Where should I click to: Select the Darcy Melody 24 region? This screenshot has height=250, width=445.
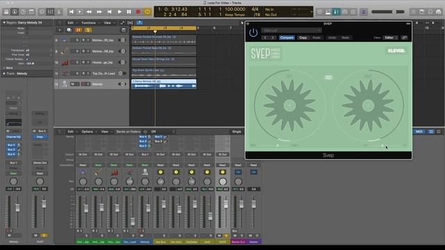[164, 84]
